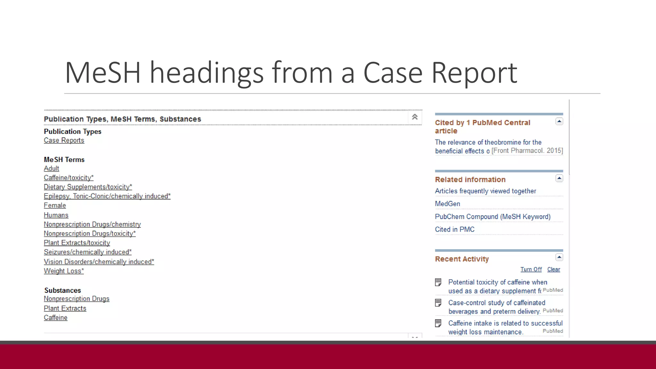Open Vision Disorders/chemically induced* term
The width and height of the screenshot is (656, 369).
click(x=99, y=262)
